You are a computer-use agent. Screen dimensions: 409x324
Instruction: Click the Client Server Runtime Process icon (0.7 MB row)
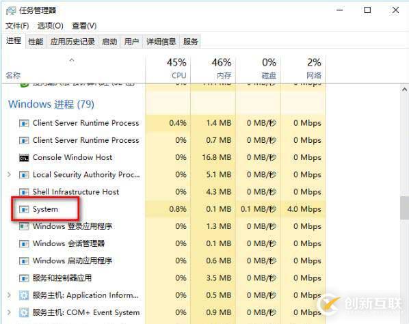tap(24, 141)
